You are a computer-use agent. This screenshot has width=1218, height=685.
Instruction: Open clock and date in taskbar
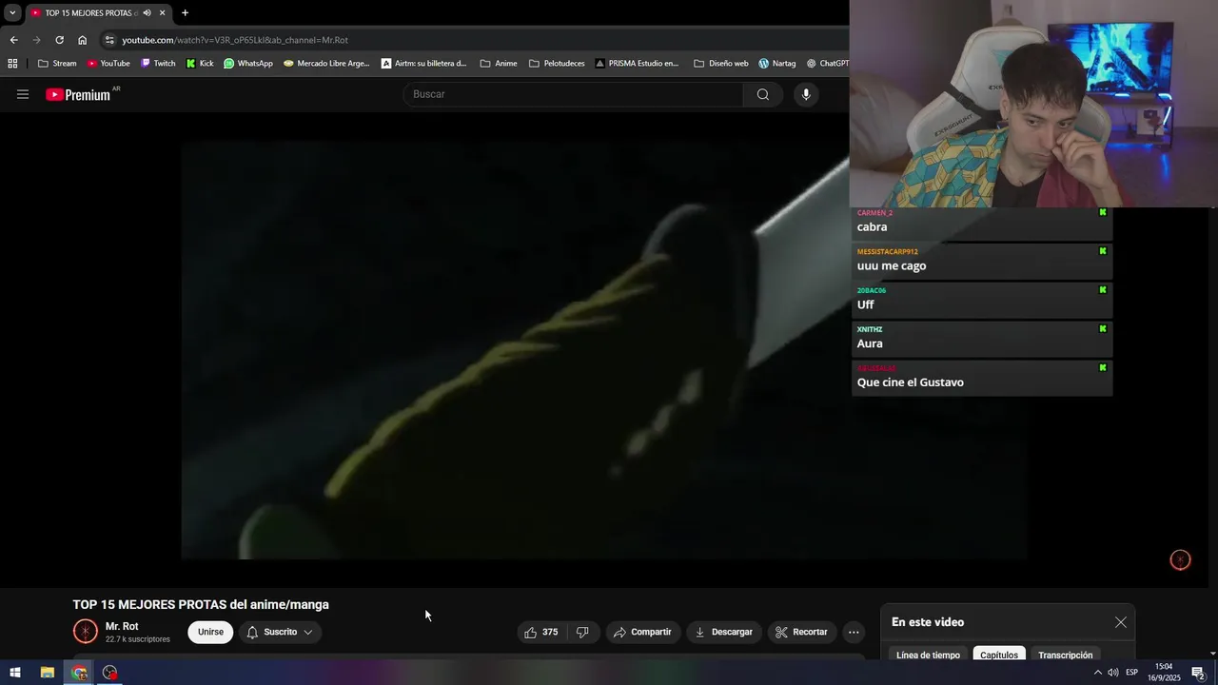1165,673
